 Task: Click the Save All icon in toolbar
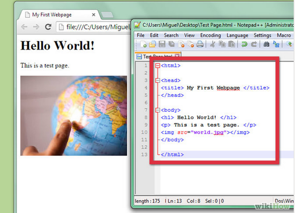click(171, 44)
